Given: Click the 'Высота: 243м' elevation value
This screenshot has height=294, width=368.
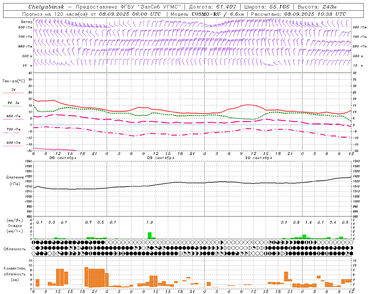Looking at the screenshot, I should tap(317, 7).
